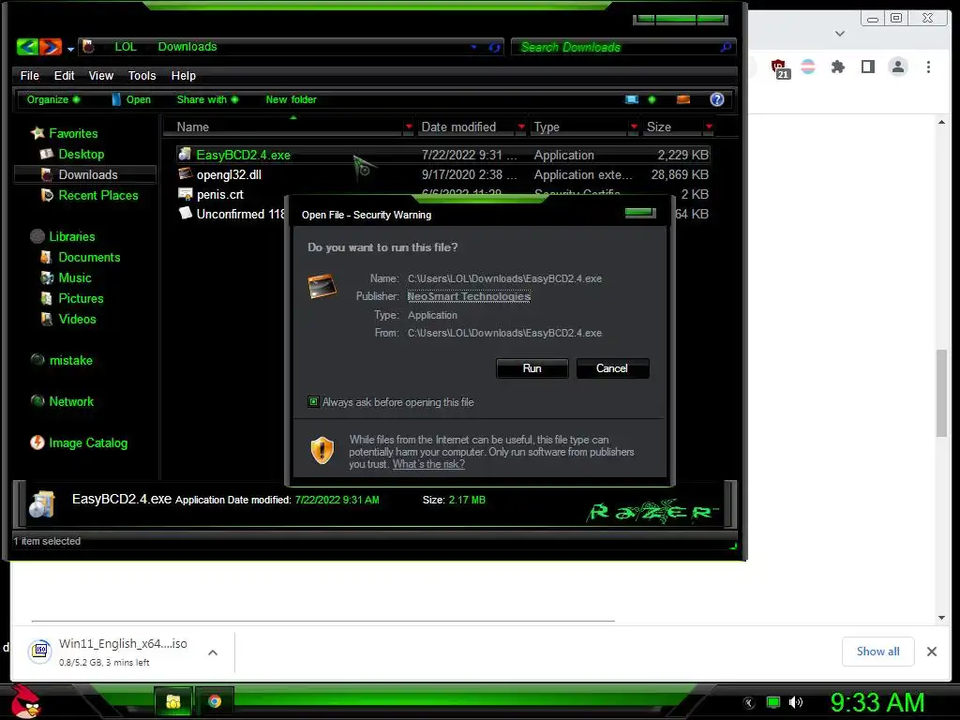The height and width of the screenshot is (720, 960).
Task: Open Desktop in the navigation pane
Action: click(x=72, y=155)
